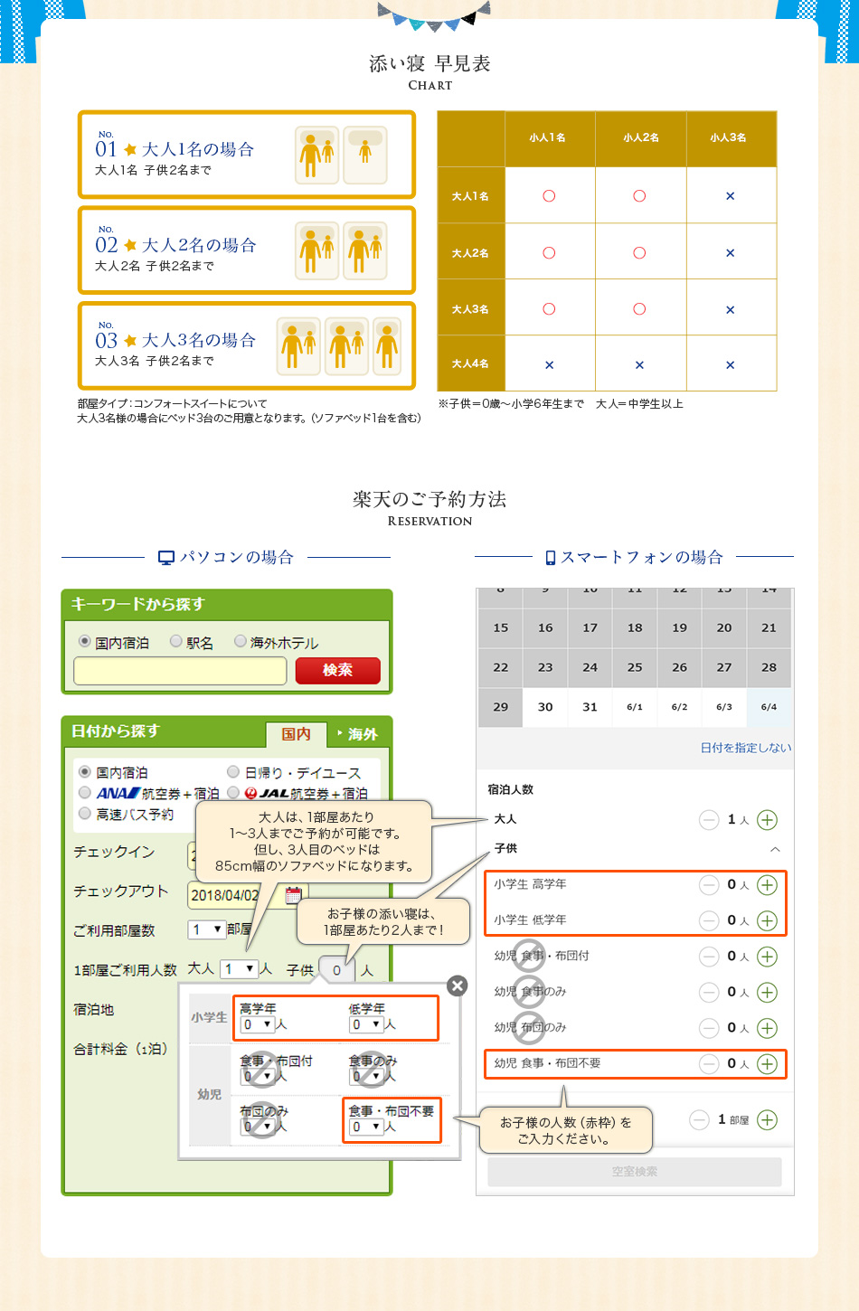Click the 日付を指定しない link
The height and width of the screenshot is (1311, 859).
click(745, 748)
